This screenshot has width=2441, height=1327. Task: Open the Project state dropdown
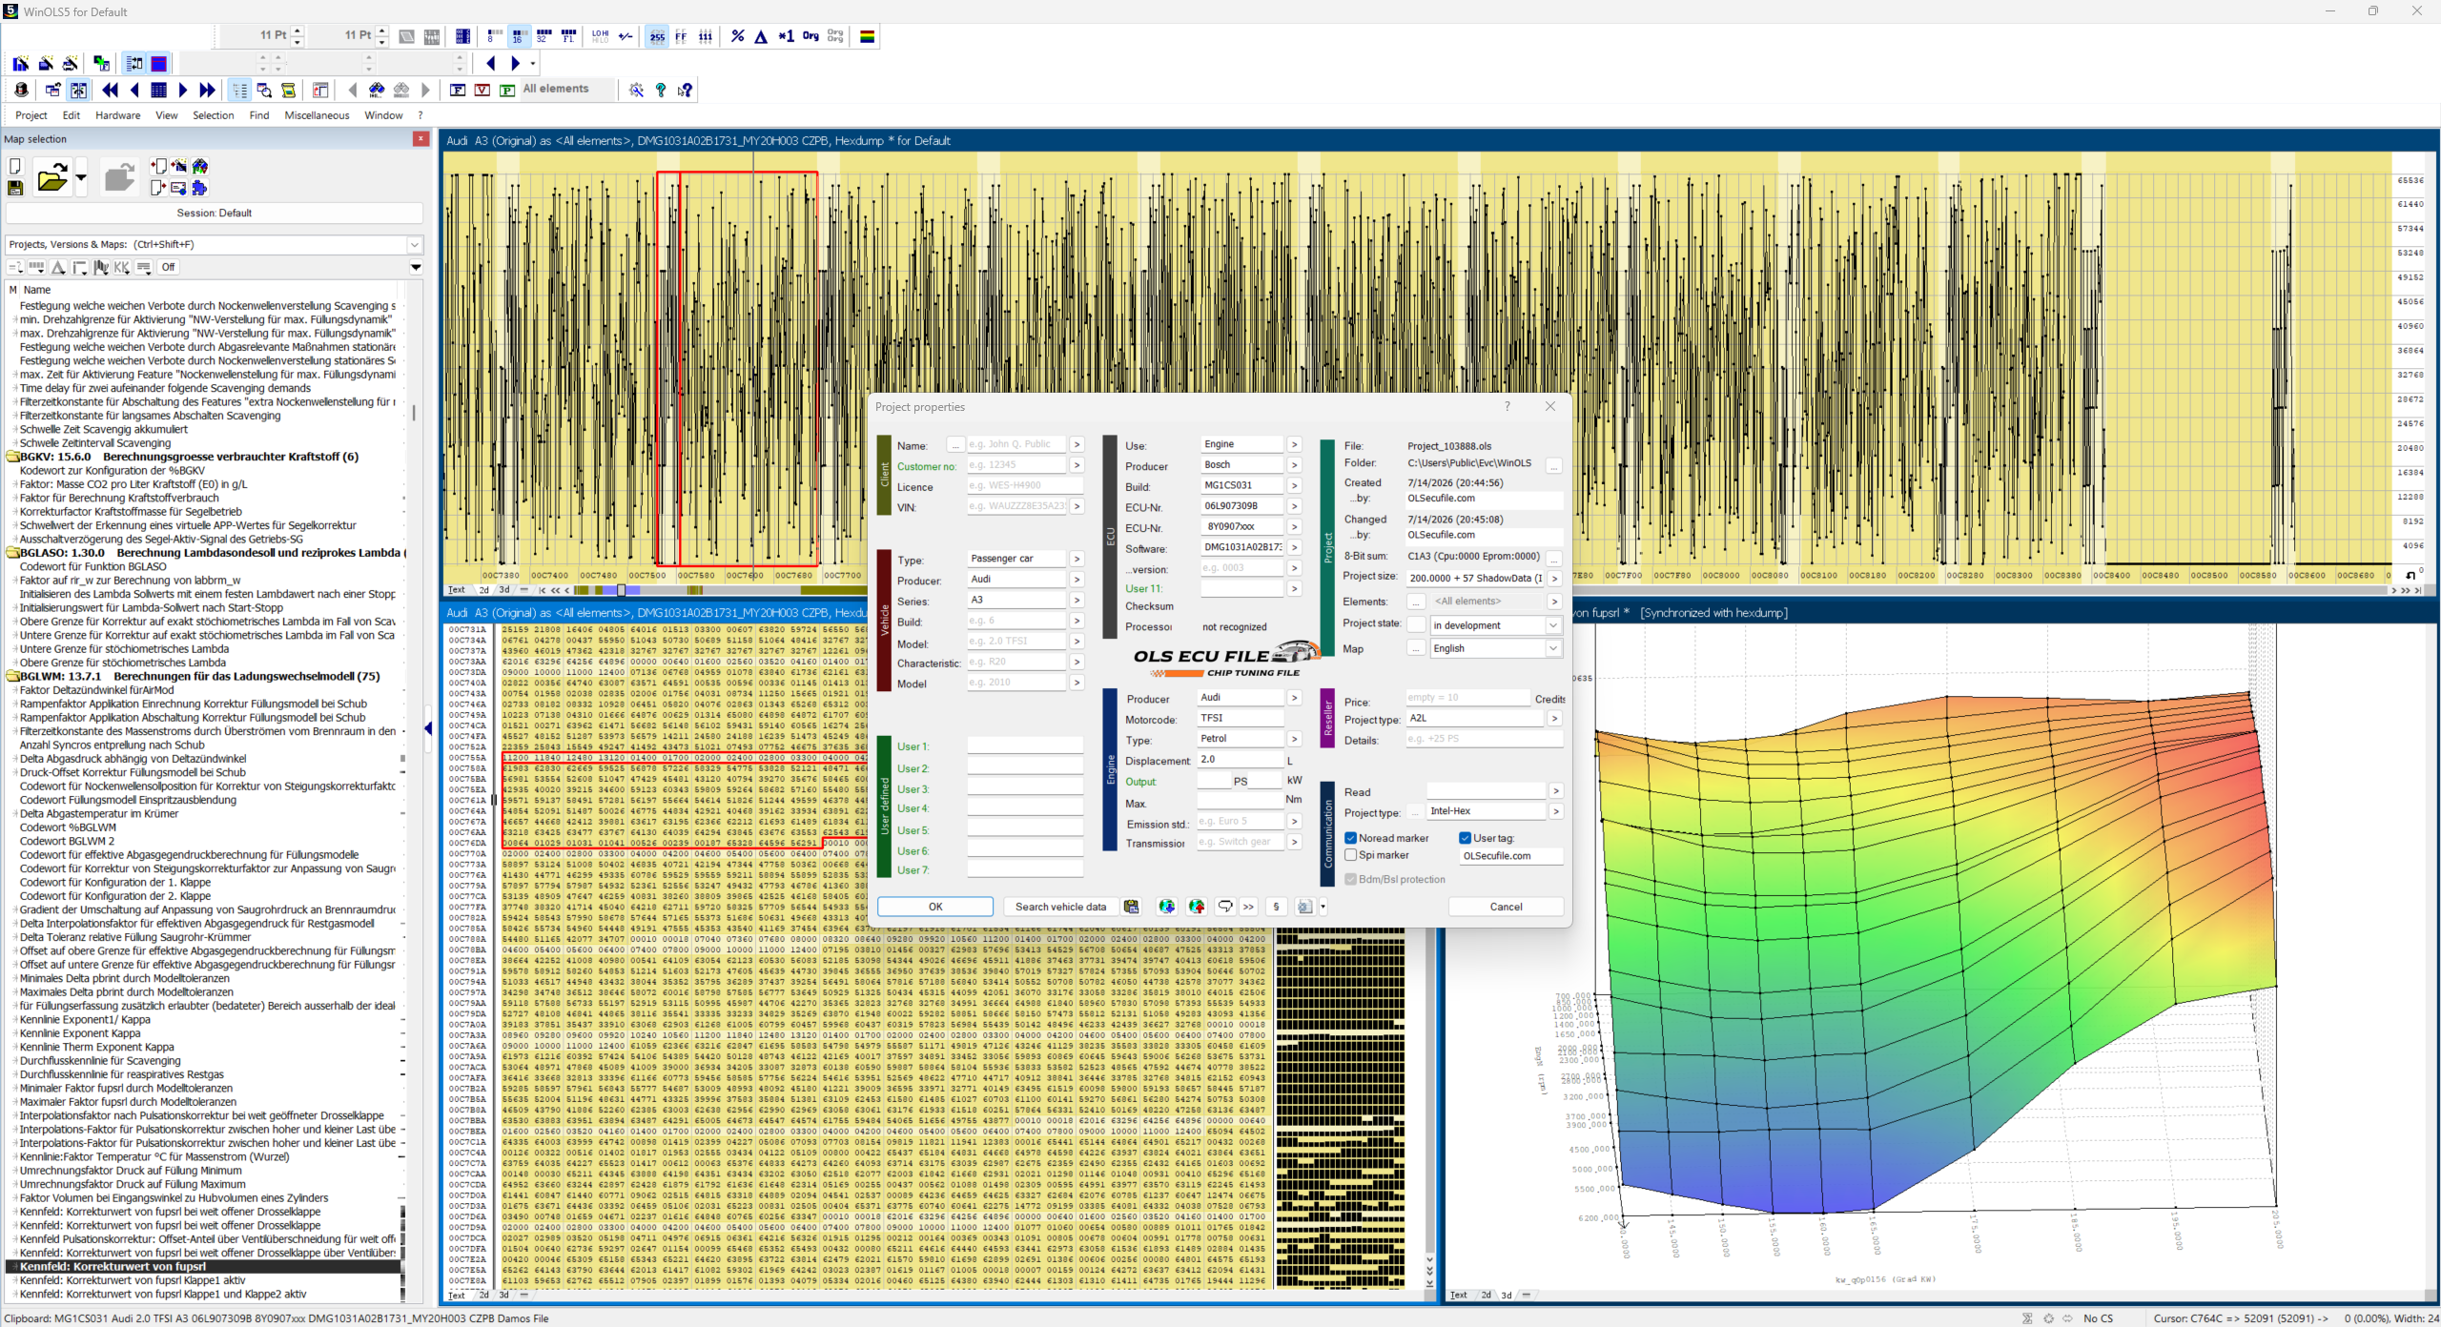tap(1552, 625)
